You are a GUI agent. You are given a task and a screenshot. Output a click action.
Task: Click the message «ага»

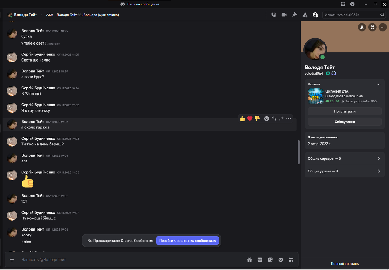pyautogui.click(x=24, y=161)
